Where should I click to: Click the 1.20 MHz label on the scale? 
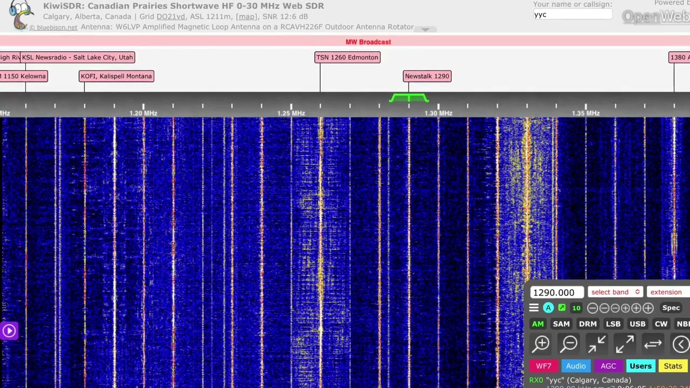click(143, 113)
